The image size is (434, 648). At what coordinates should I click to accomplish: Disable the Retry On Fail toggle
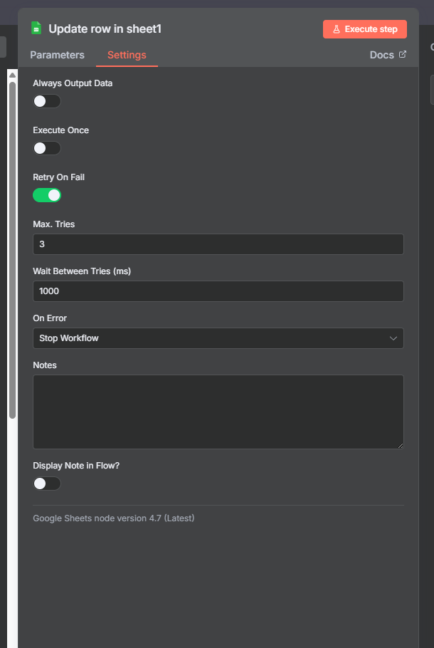point(47,195)
